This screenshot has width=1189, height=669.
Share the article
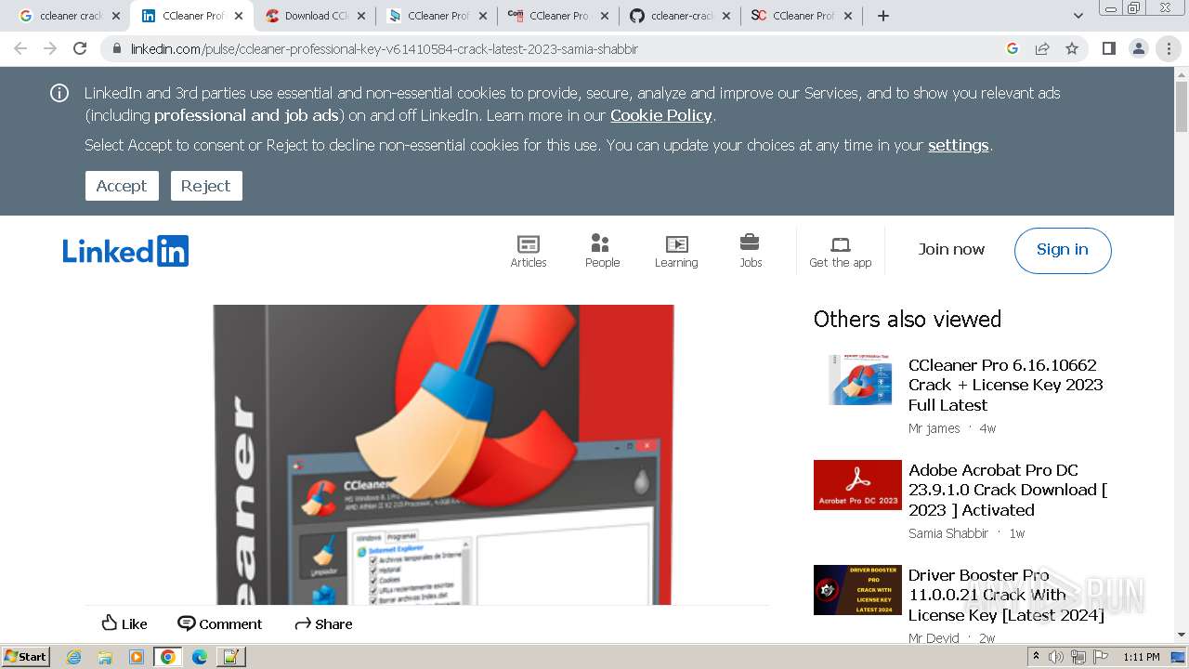click(323, 623)
